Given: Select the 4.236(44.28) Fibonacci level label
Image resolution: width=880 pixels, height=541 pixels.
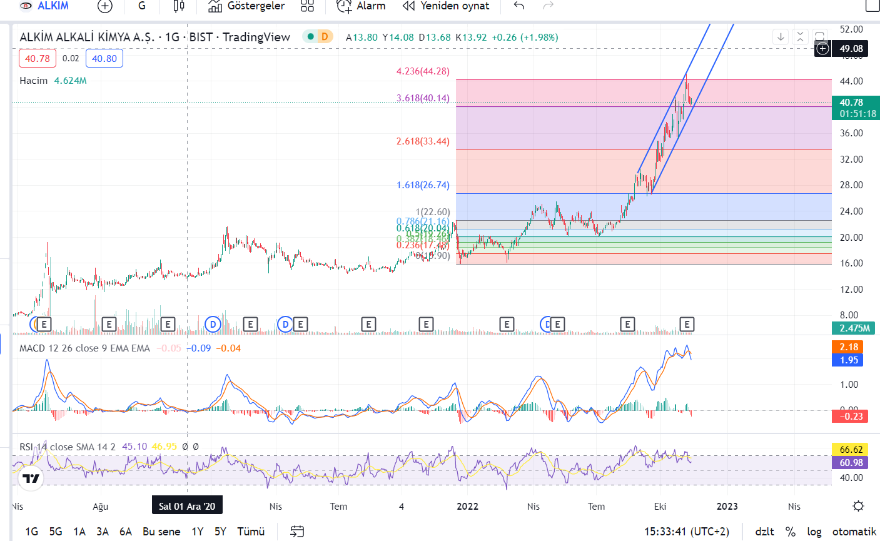Looking at the screenshot, I should click(423, 71).
